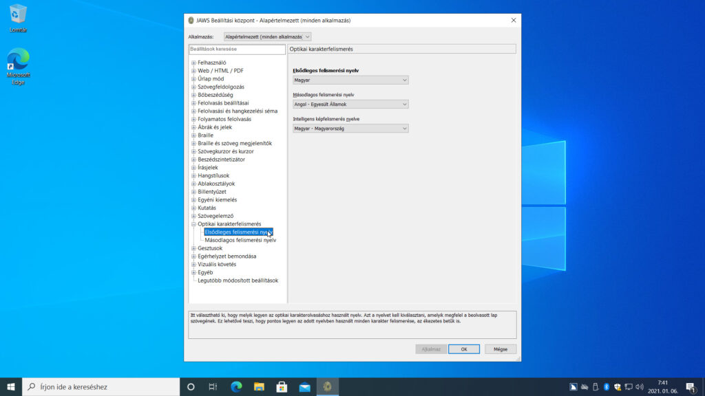The height and width of the screenshot is (396, 705).
Task: Expand the Braille tree node
Action: click(193, 135)
